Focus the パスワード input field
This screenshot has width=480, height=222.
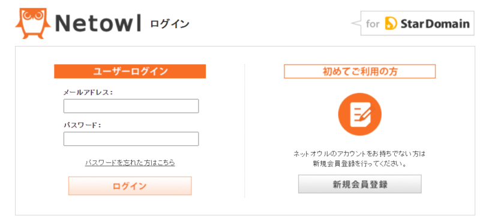tap(131, 139)
